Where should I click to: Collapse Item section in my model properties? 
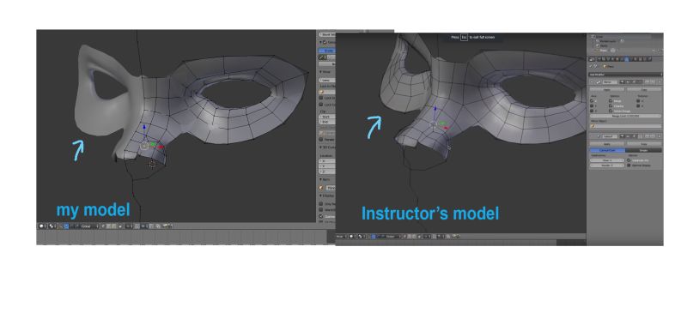tap(320, 179)
